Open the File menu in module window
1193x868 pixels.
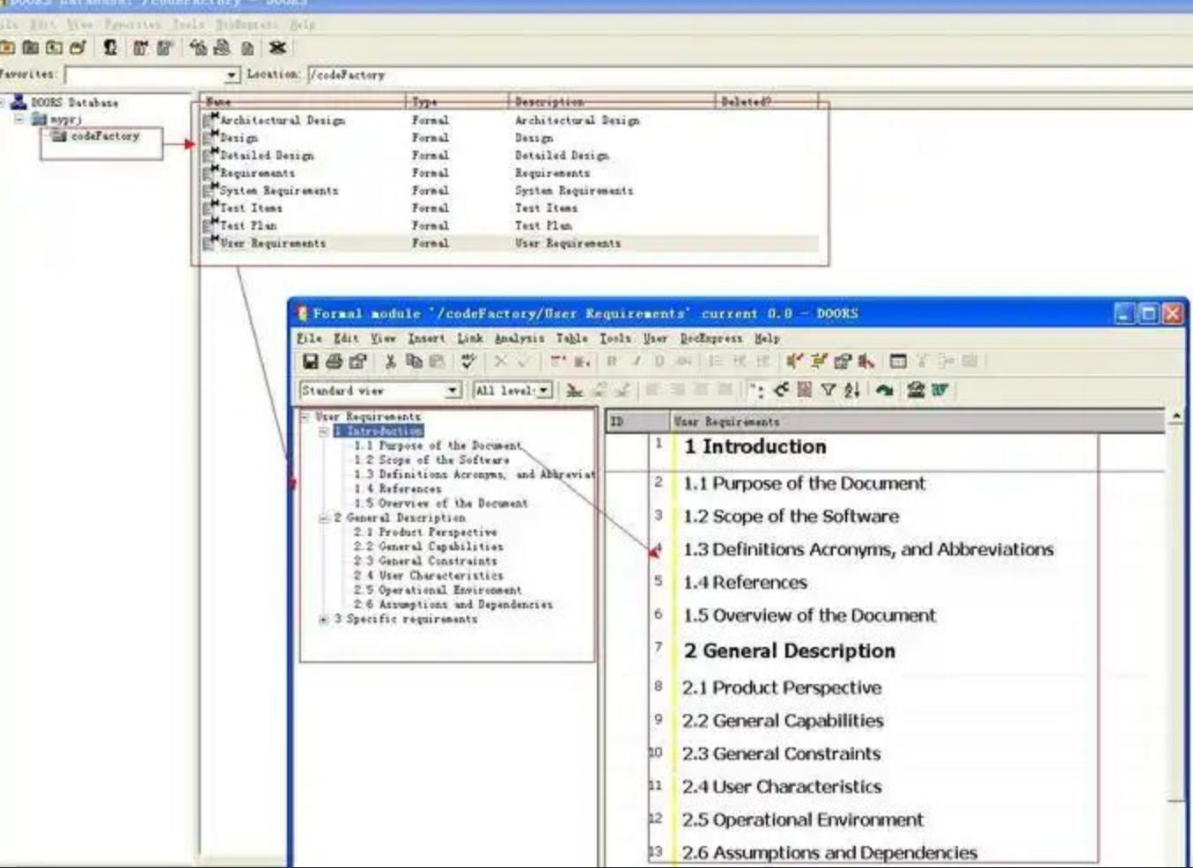pos(309,338)
